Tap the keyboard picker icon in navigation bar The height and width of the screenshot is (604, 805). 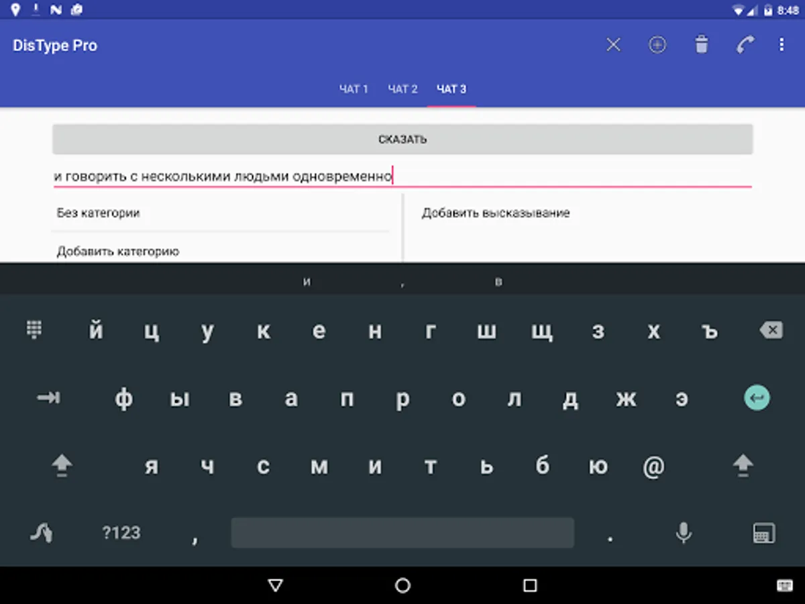(x=784, y=586)
